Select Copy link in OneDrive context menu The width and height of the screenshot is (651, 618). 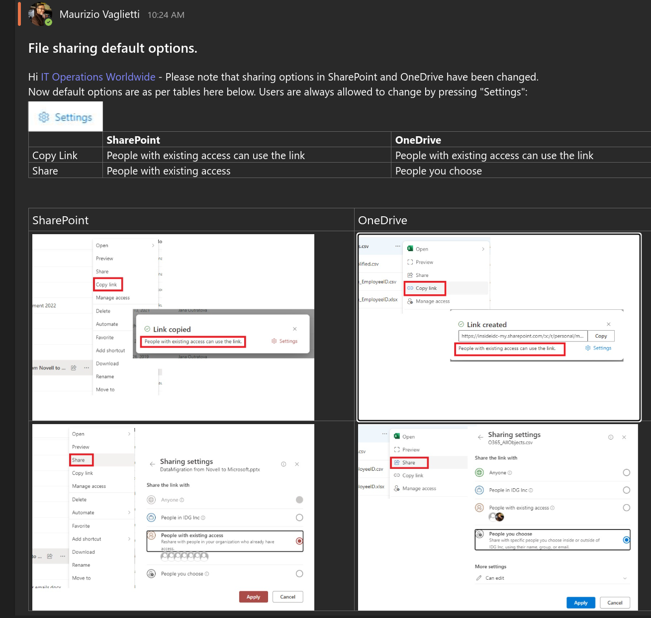pos(425,288)
